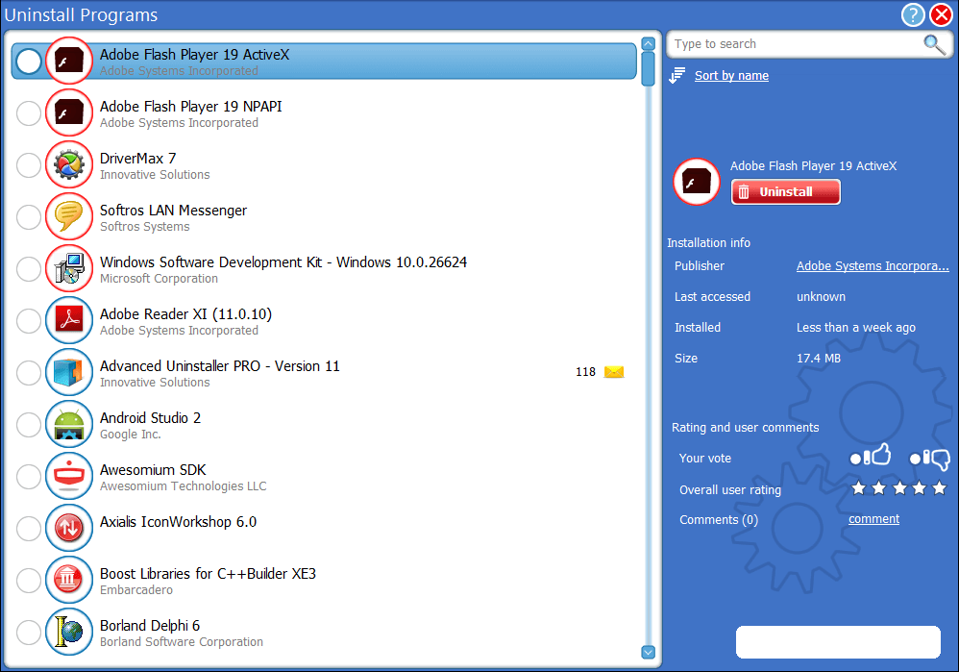Open the Sort by name options

click(730, 76)
